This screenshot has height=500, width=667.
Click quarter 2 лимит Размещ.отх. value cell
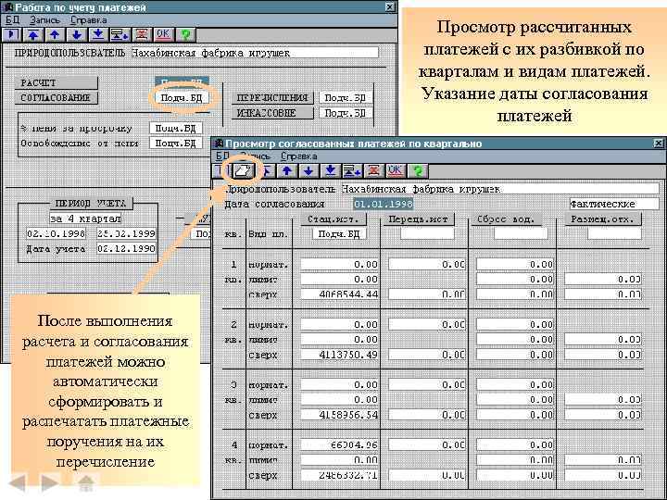603,339
